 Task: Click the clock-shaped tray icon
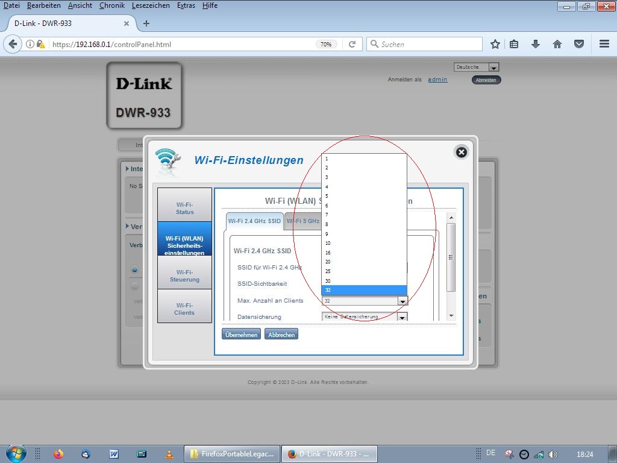tap(524, 455)
